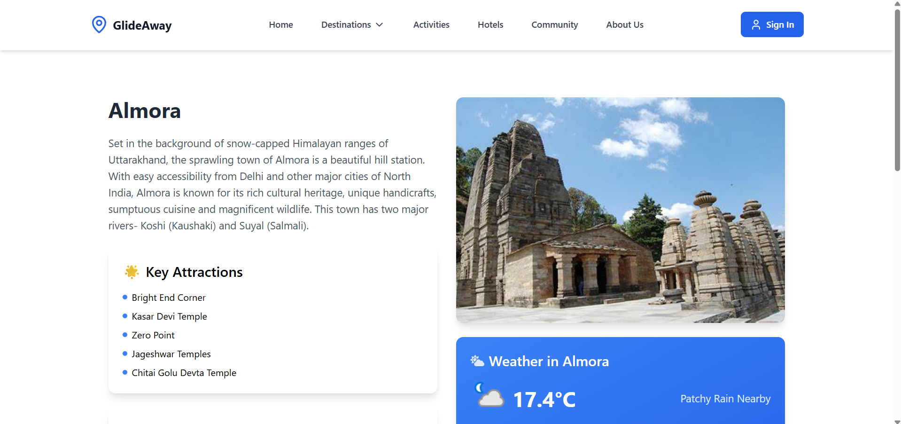Click the Key Attractions heading
901x424 pixels.
click(194, 272)
